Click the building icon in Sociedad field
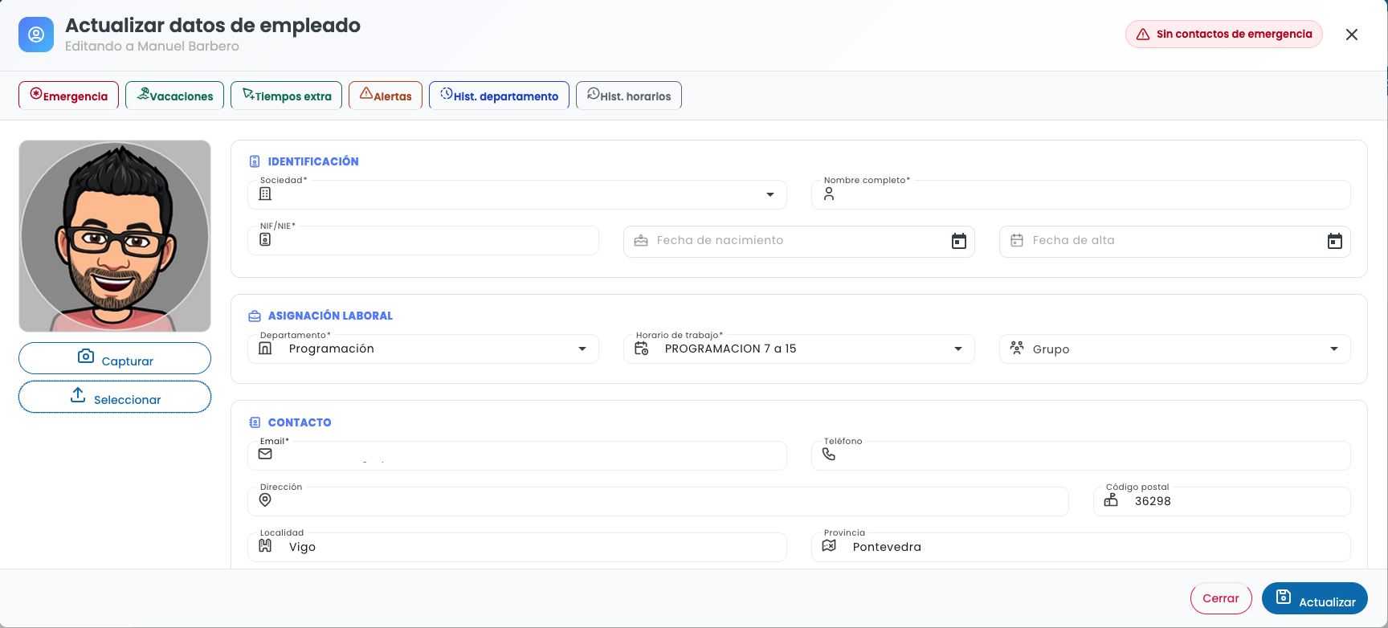 point(265,194)
